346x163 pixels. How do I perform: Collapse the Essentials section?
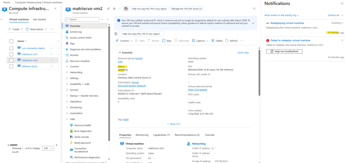tap(120, 53)
